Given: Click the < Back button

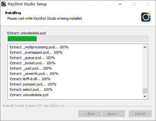Looking at the screenshot, I should pyautogui.click(x=90, y=114).
